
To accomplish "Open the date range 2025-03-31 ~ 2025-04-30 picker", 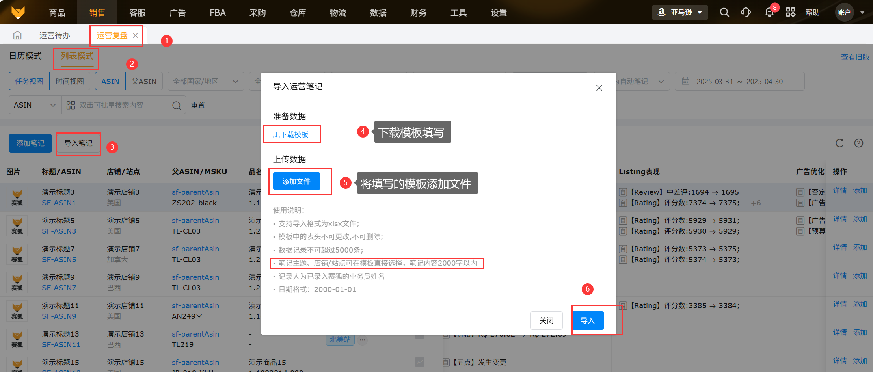I will (x=739, y=81).
